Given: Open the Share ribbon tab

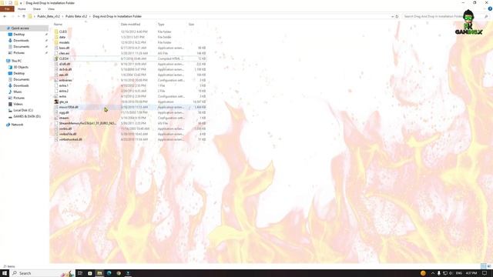Looking at the screenshot, I should coord(37,8).
